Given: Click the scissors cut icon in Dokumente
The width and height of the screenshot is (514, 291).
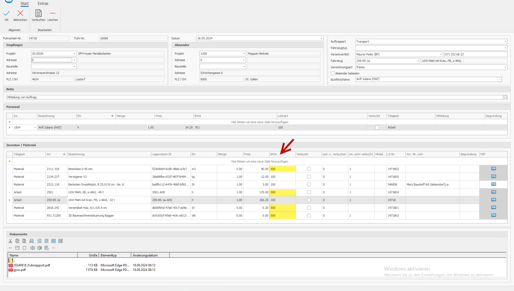Looking at the screenshot, I should point(10,241).
